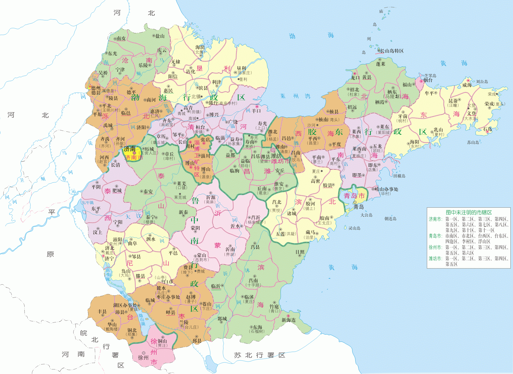Viewport: 513px width, 374px height.
Task: Click the 无棣 county label
Action: point(176,62)
